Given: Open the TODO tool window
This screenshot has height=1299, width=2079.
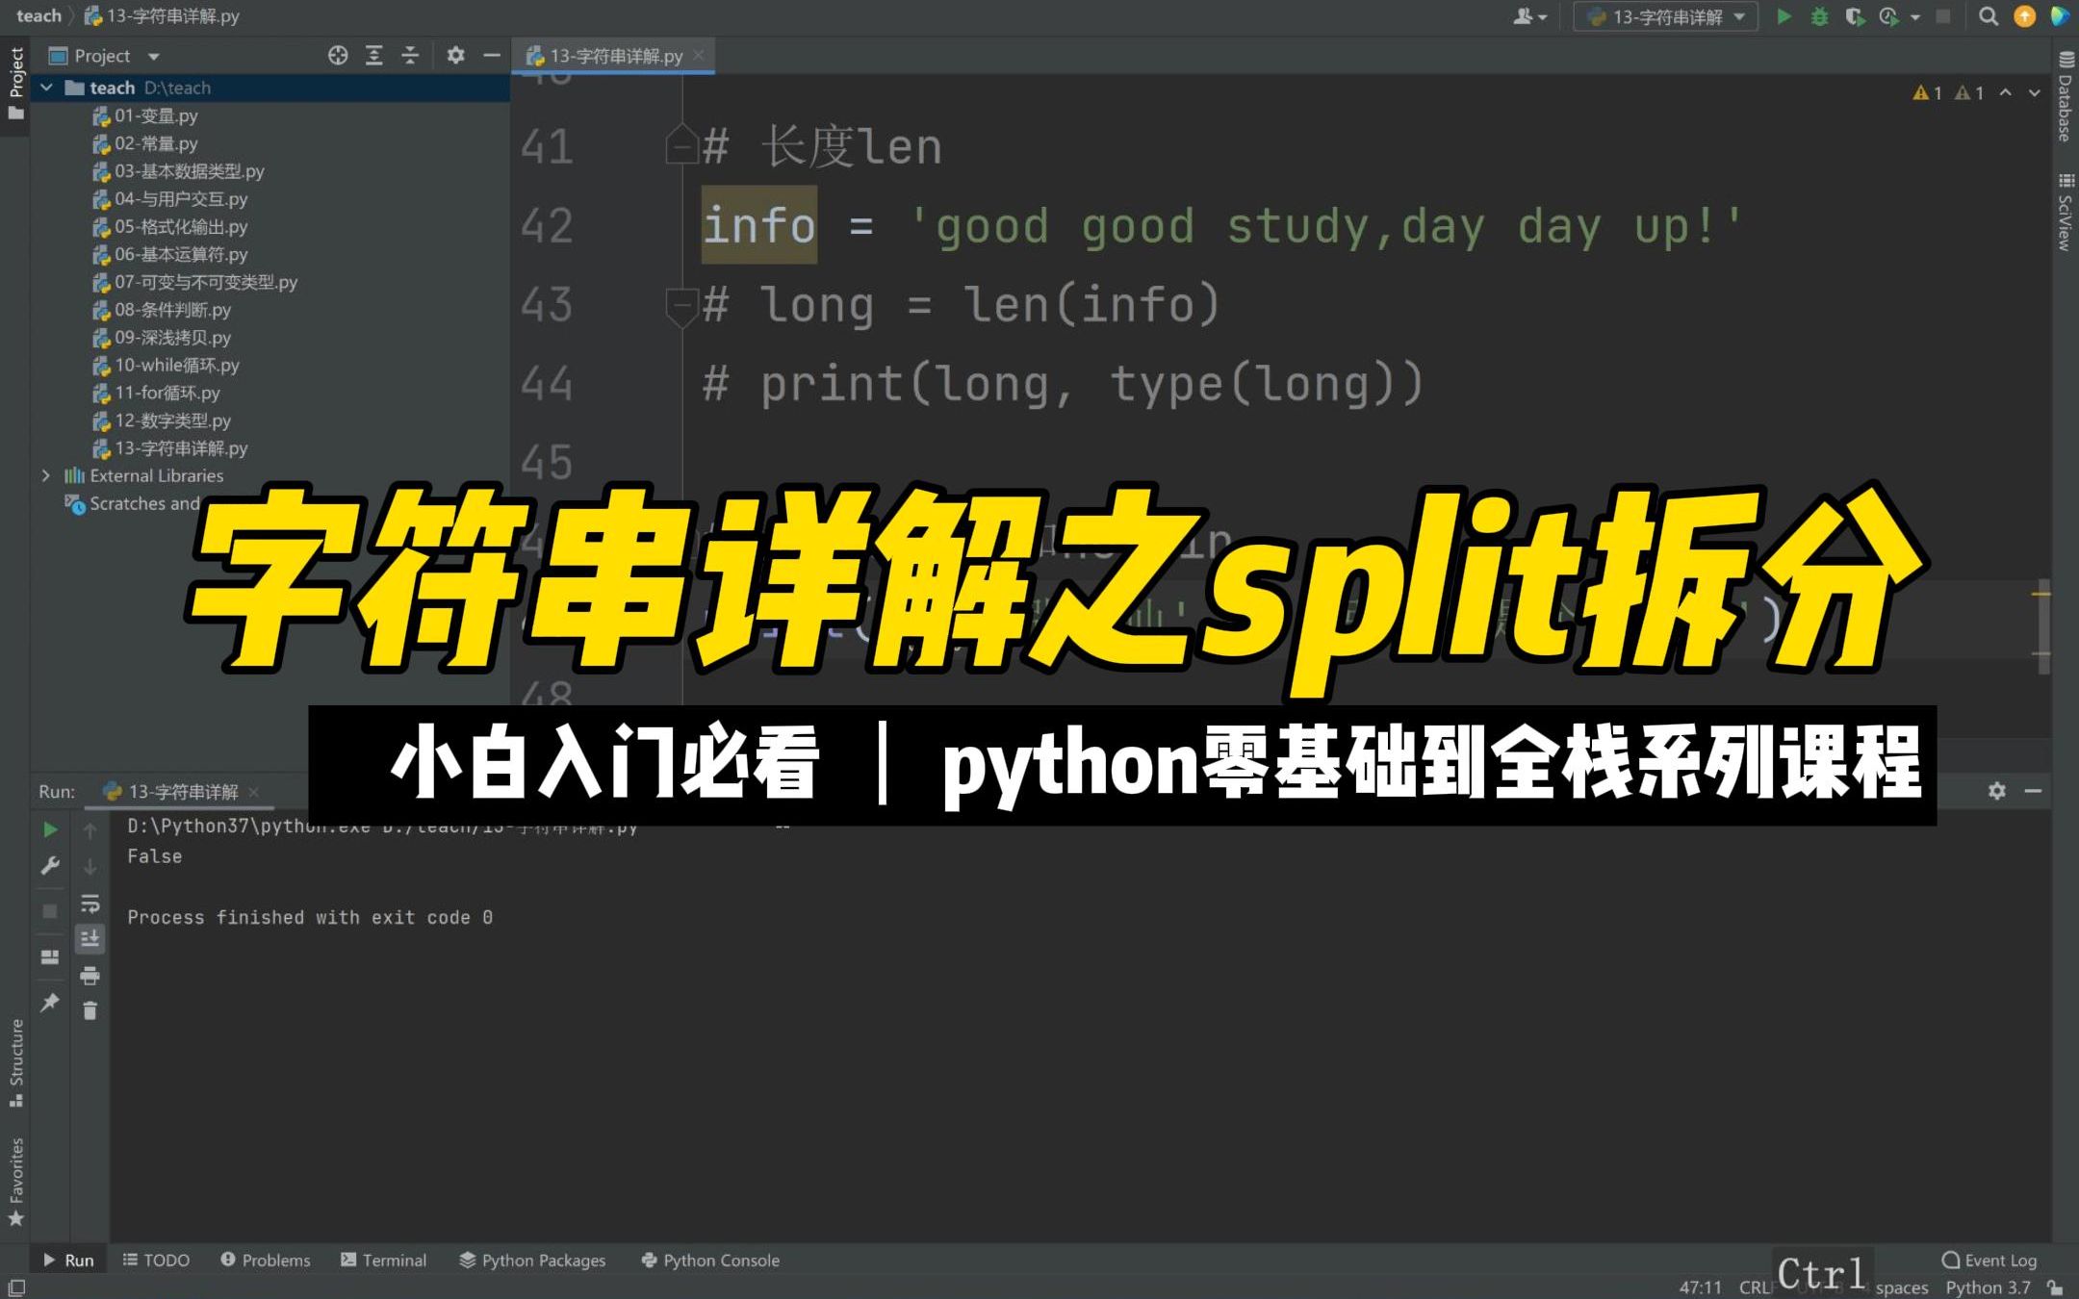Looking at the screenshot, I should coord(156,1261).
